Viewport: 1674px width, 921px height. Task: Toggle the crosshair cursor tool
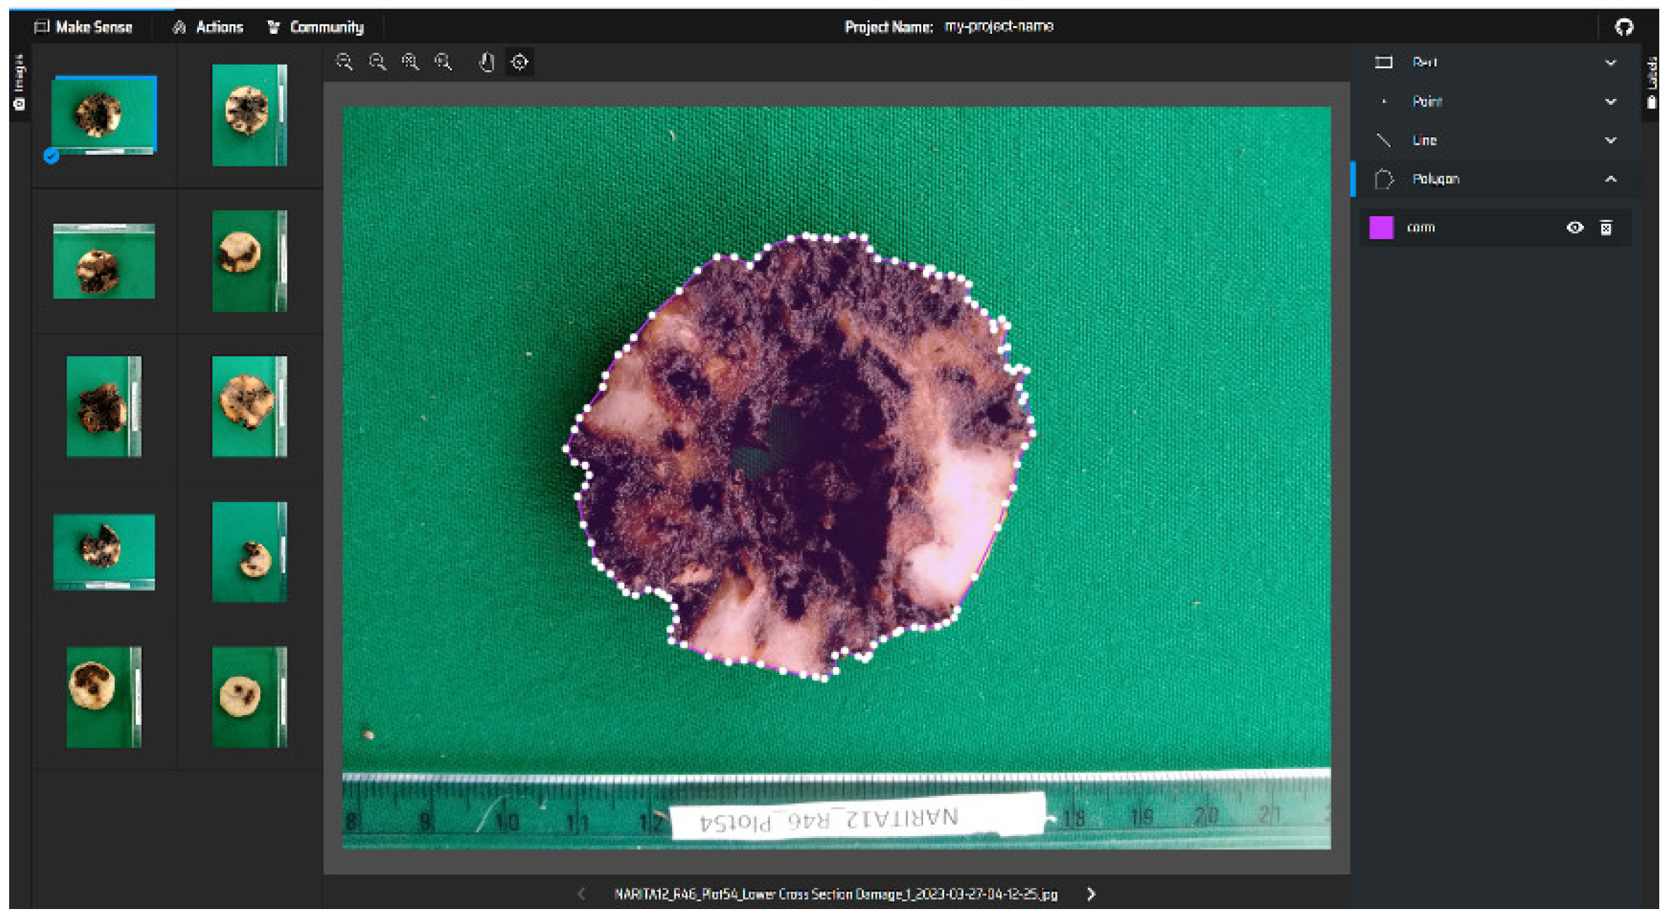pos(520,62)
